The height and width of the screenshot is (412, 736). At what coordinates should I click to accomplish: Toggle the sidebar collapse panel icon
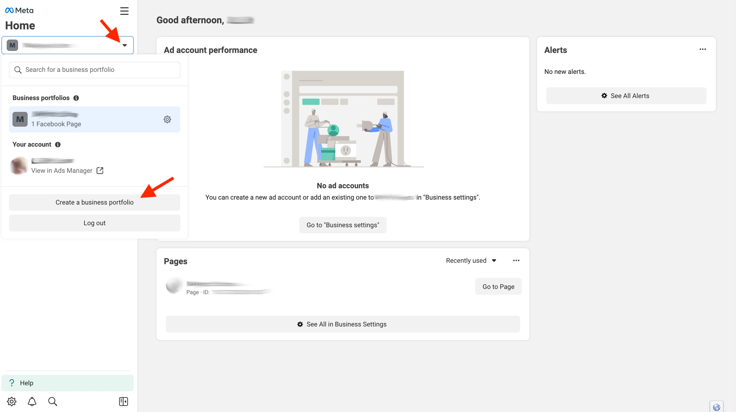(124, 402)
